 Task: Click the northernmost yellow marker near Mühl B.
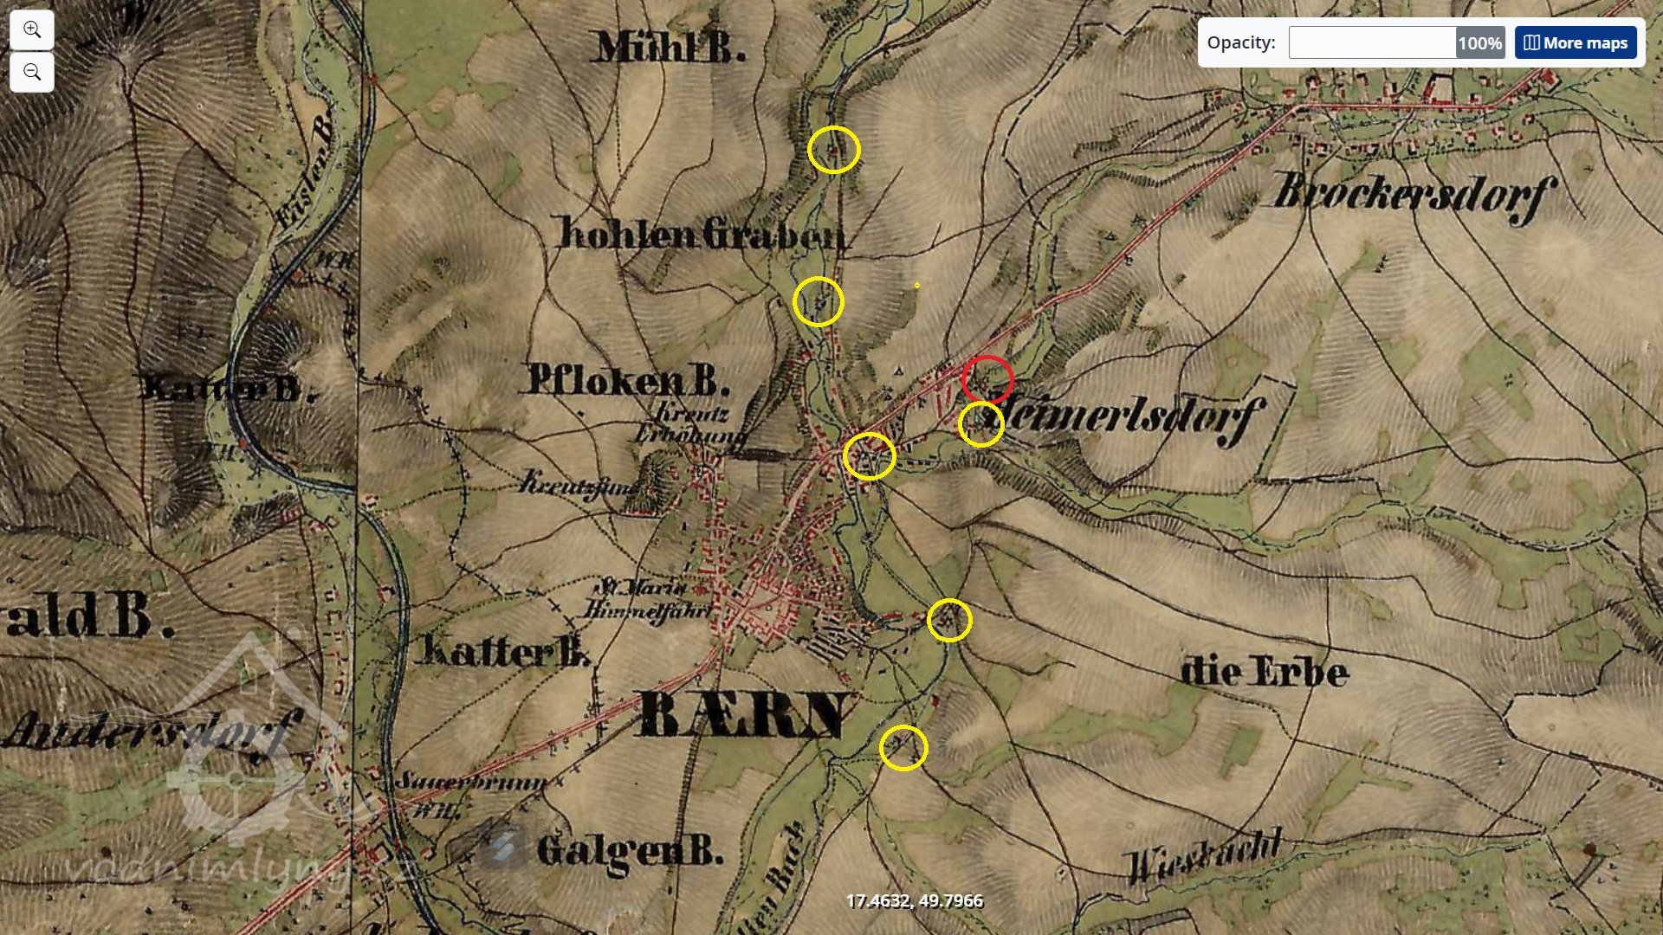pyautogui.click(x=833, y=150)
